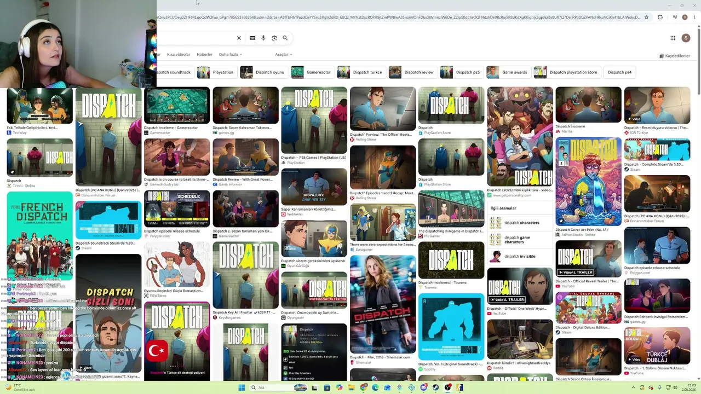Open Steam from the taskbar
This screenshot has width=701, height=394.
click(x=436, y=387)
